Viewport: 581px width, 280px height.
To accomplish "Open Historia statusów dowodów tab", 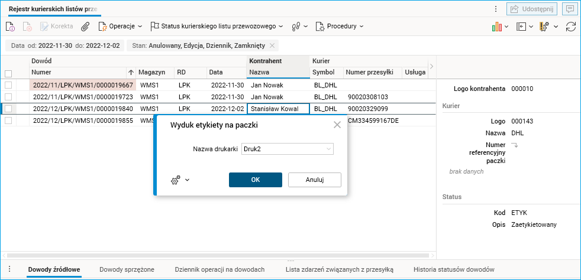I will click(454, 269).
